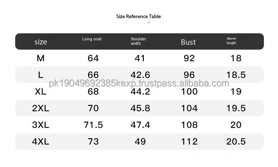The image size is (278, 167).
Task: Click the Size Reference Table title
Action: point(139,16)
